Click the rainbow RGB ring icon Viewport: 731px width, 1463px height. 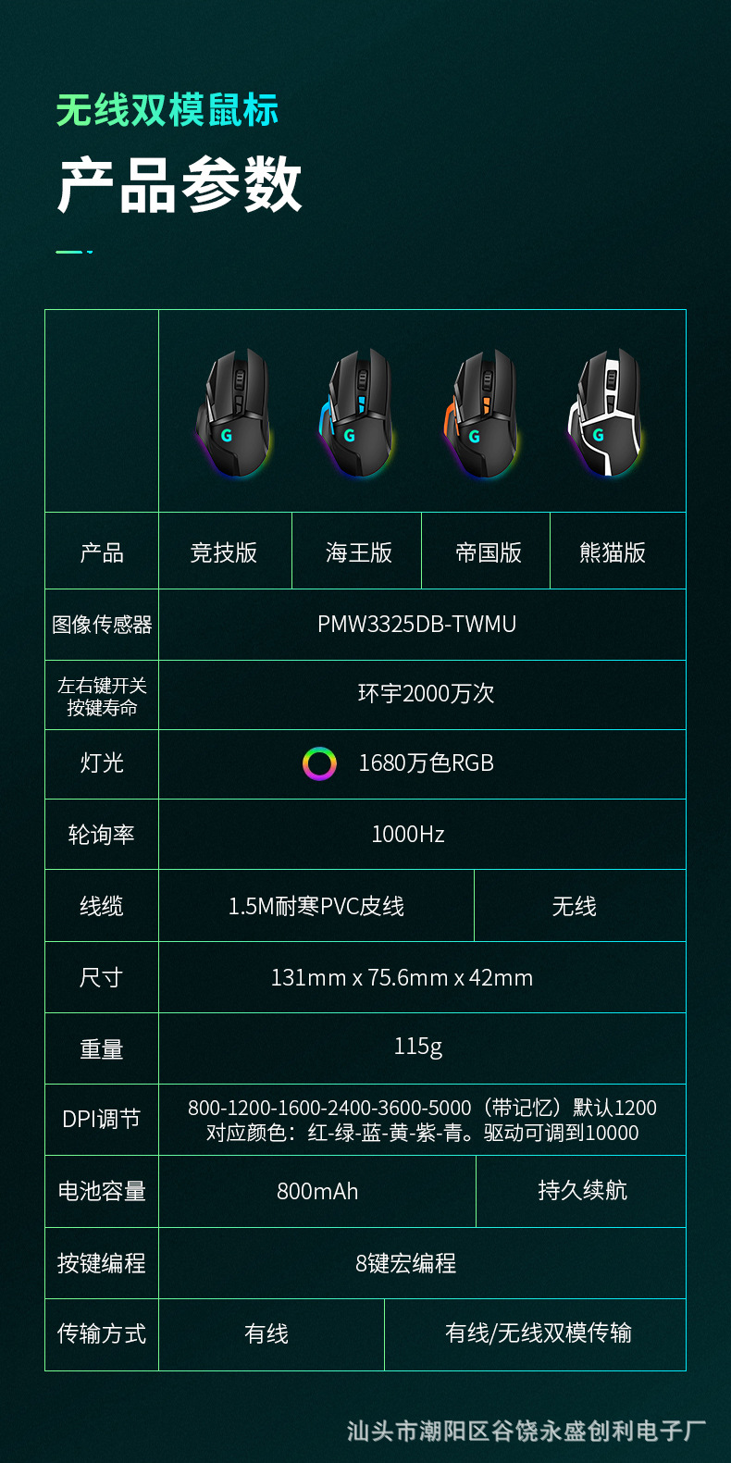[x=319, y=763]
